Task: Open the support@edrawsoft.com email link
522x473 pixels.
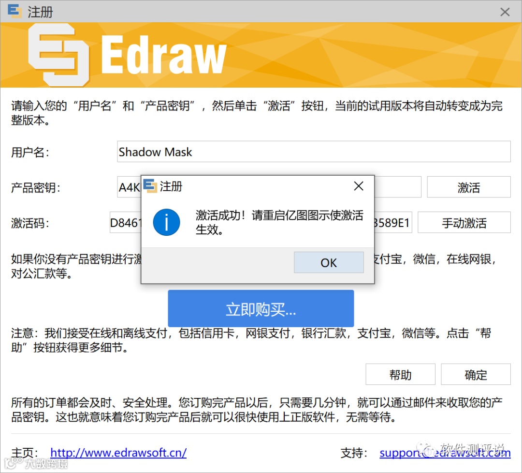Action: tap(445, 453)
